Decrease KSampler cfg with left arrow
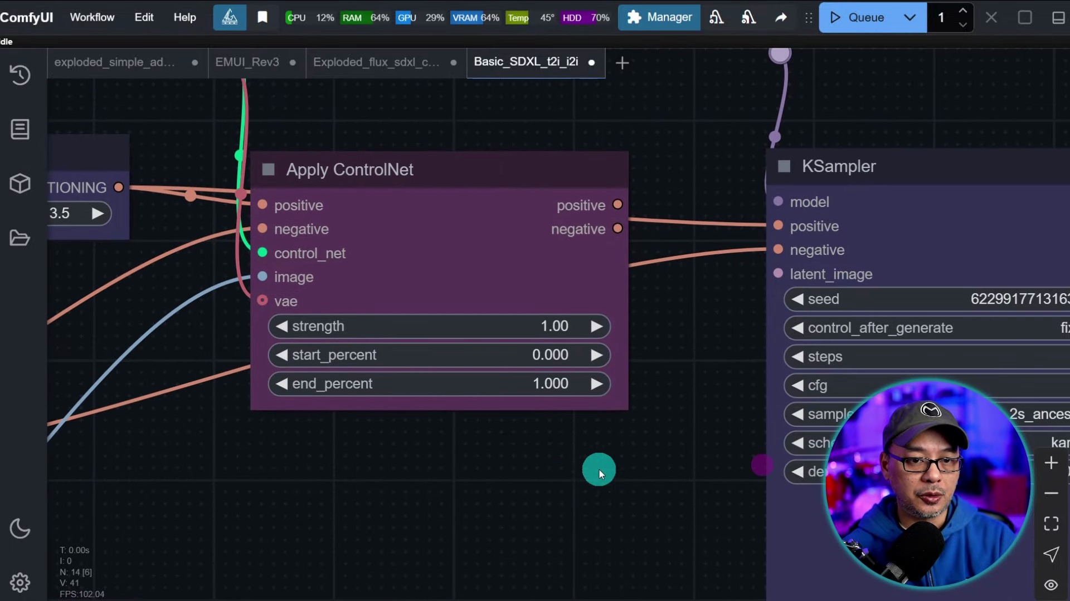Viewport: 1070px width, 601px height. click(797, 386)
